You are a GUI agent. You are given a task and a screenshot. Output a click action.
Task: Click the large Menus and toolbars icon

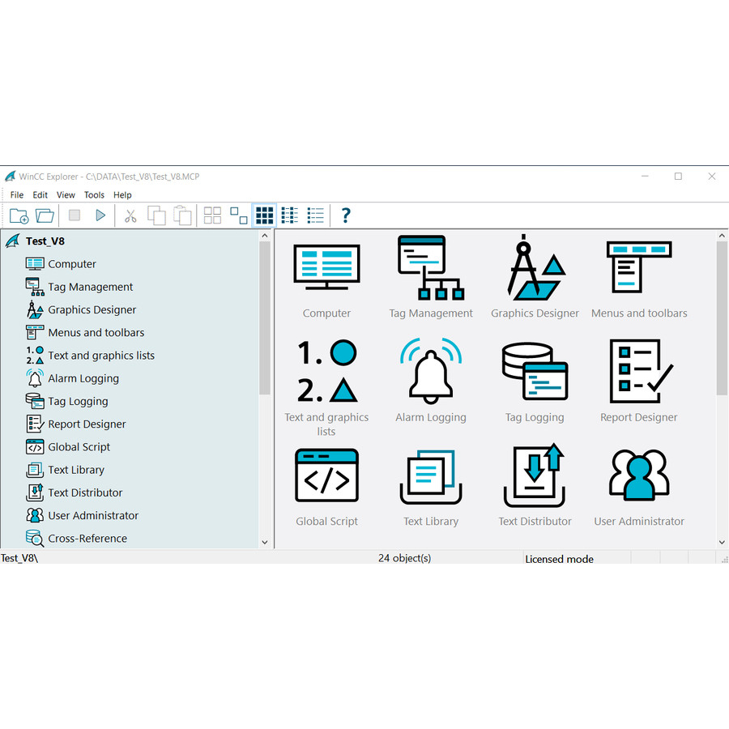click(639, 266)
